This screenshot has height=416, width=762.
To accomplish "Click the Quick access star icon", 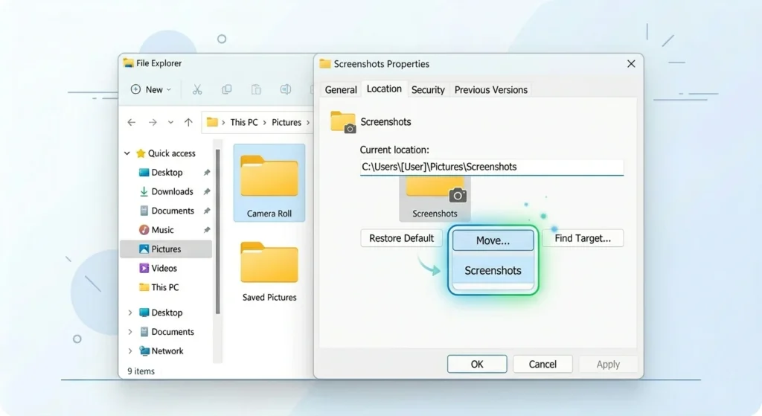I will pyautogui.click(x=141, y=153).
